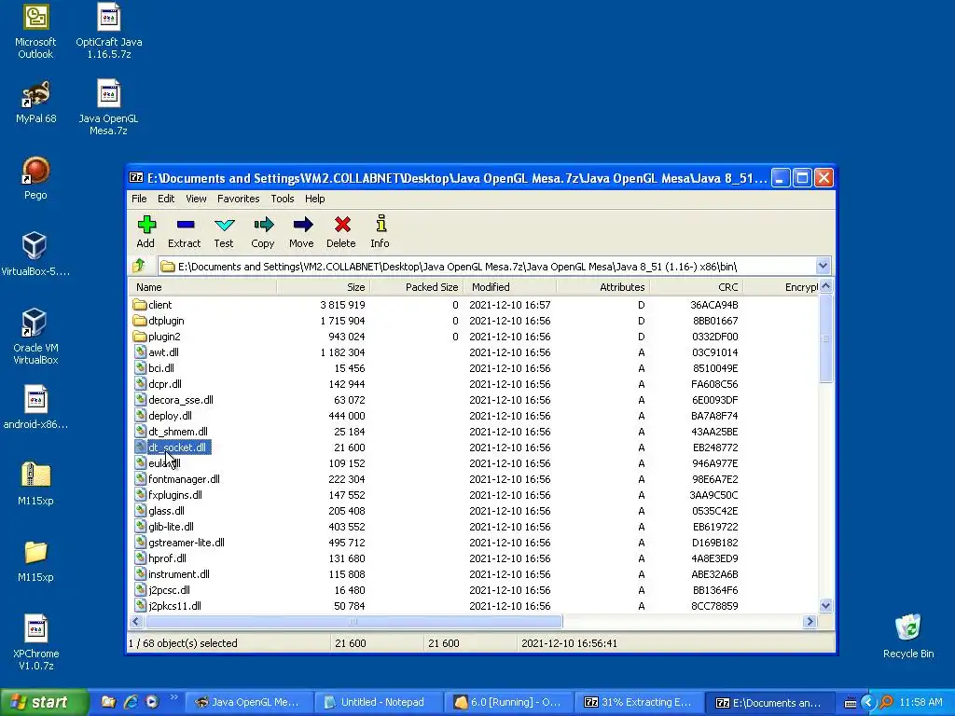Screen dimensions: 955x716
Task: Launch Windows Media Player quick launch icon
Action: (152, 702)
